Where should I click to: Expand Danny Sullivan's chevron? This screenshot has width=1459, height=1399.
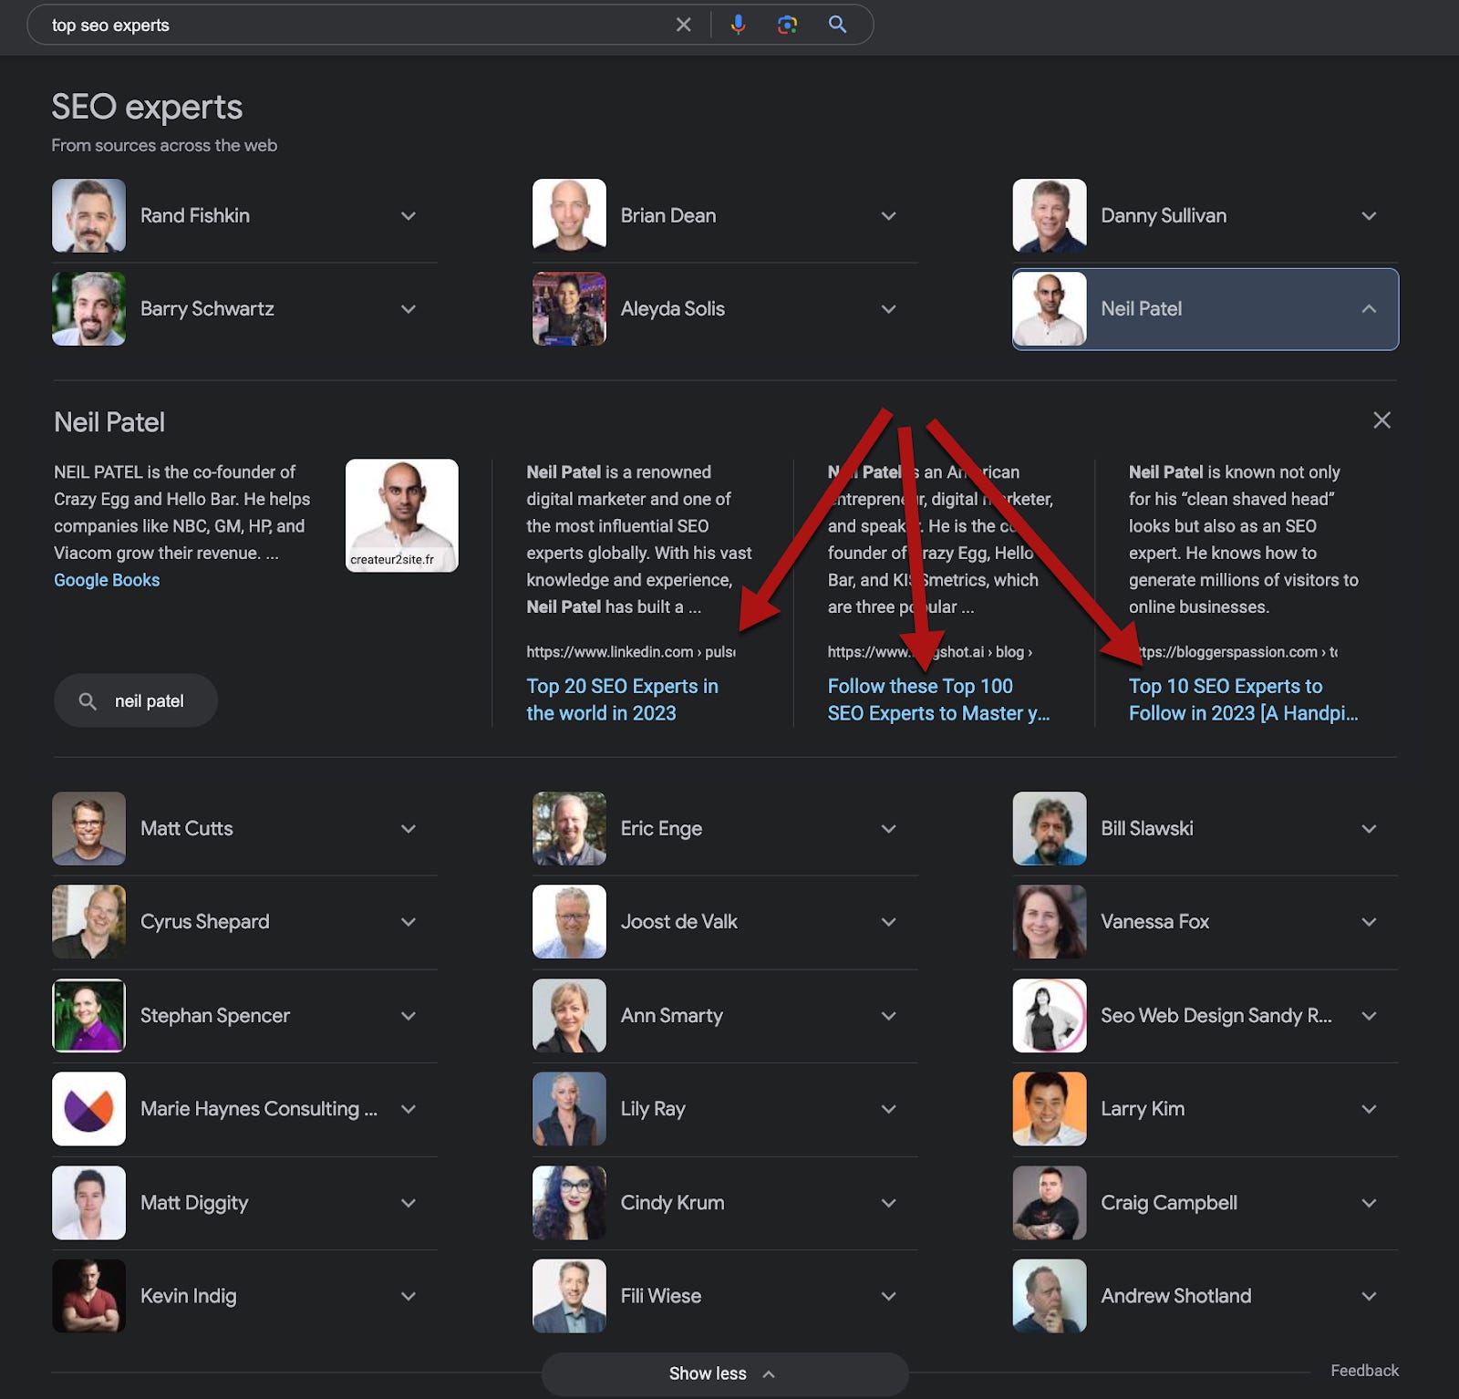[x=1369, y=216]
